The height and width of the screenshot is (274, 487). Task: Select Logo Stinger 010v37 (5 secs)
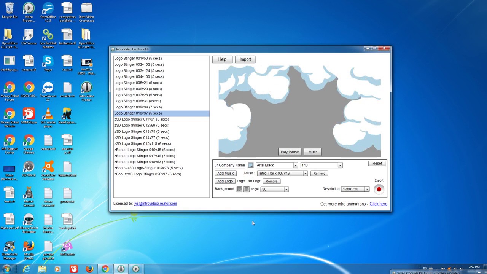[x=161, y=113]
